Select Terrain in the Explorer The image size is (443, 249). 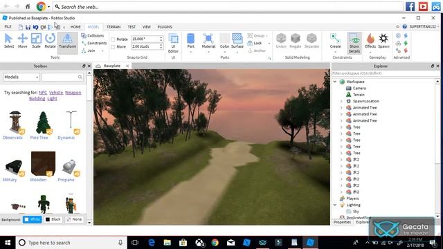point(359,95)
